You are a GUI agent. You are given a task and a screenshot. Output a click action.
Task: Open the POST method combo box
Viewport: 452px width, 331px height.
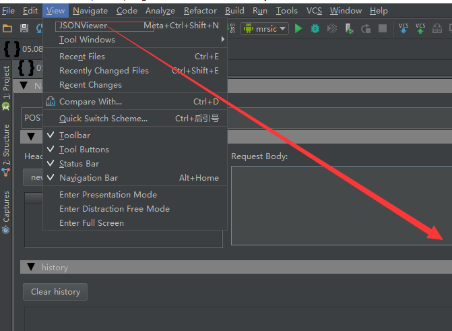point(32,118)
